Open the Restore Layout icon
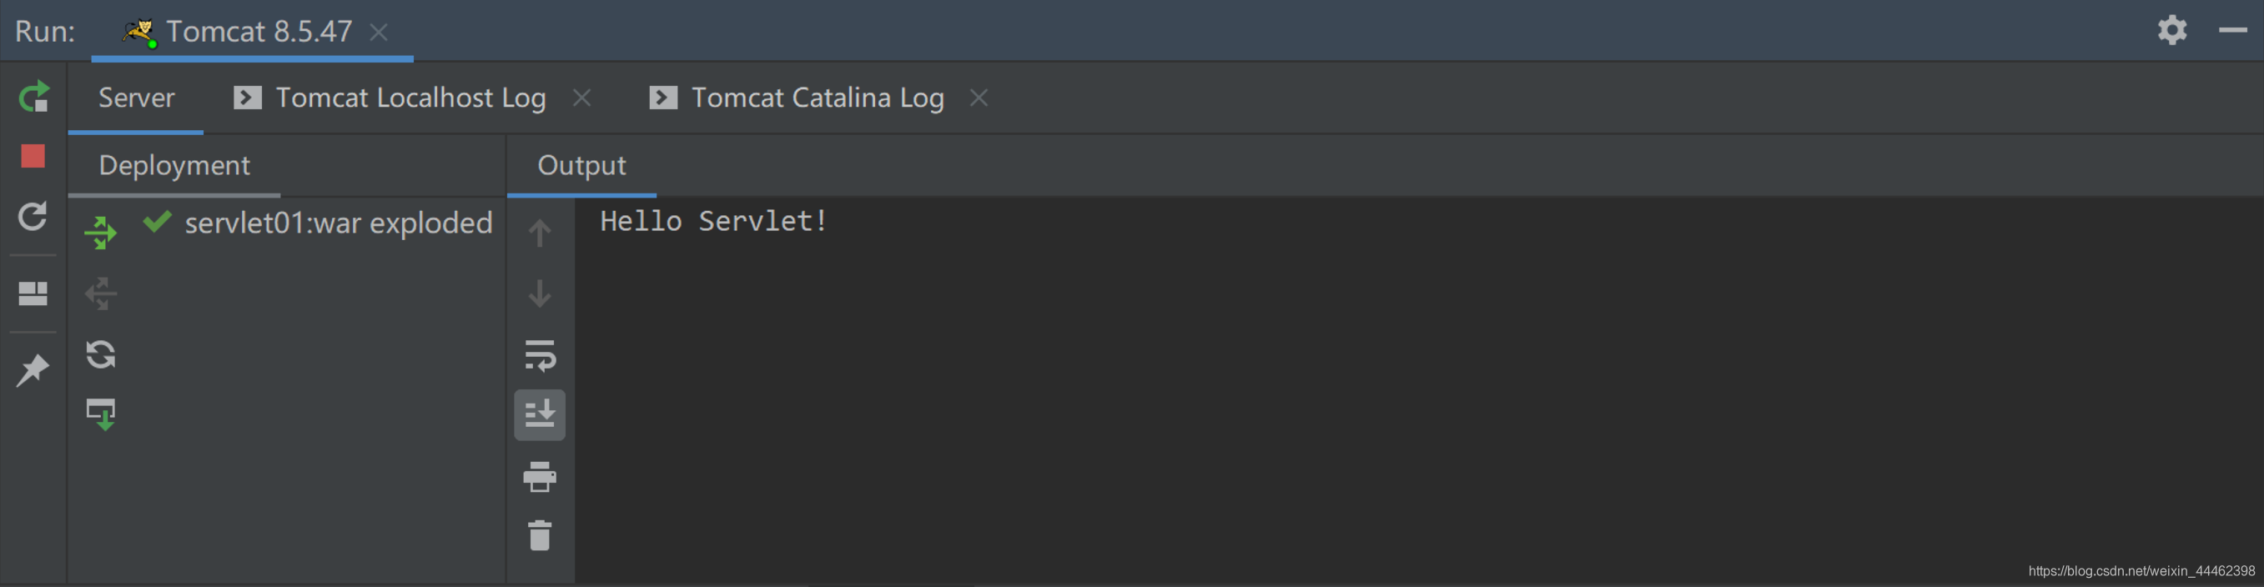The height and width of the screenshot is (587, 2264). point(33,293)
